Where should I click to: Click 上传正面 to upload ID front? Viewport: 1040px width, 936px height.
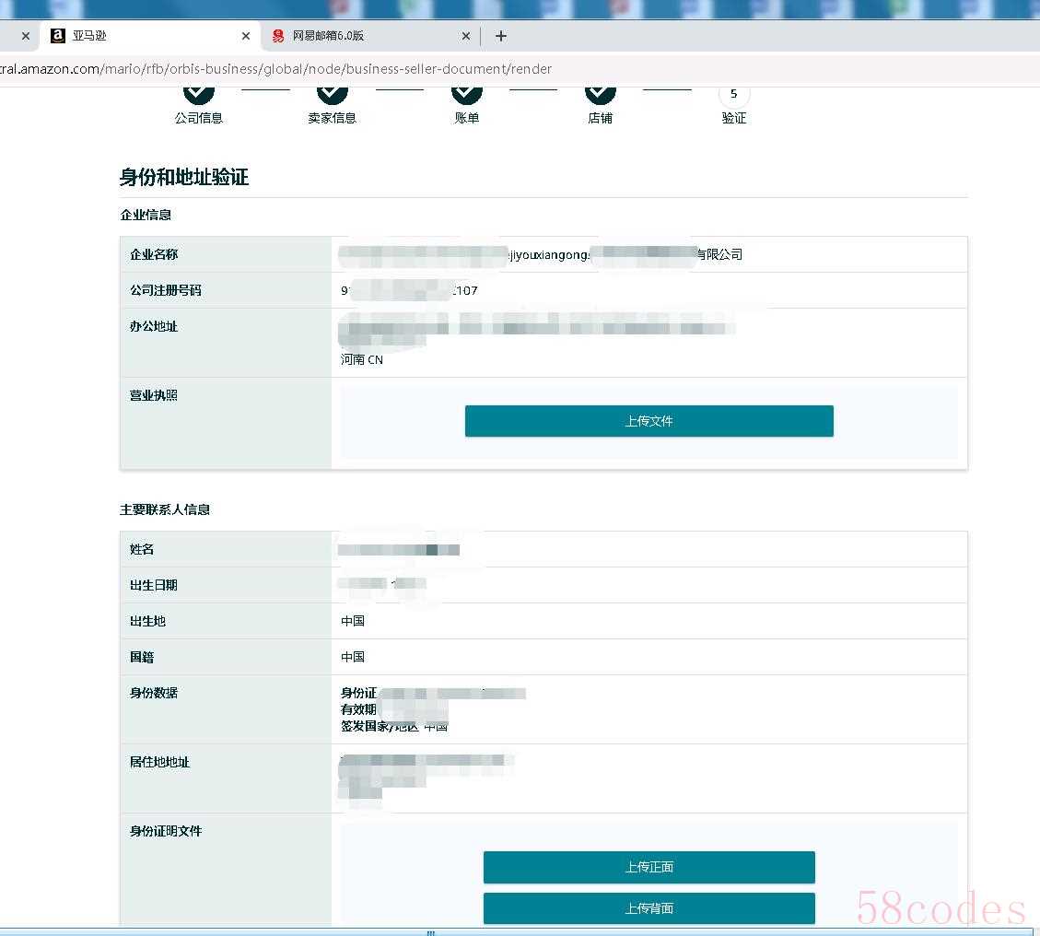(x=649, y=867)
